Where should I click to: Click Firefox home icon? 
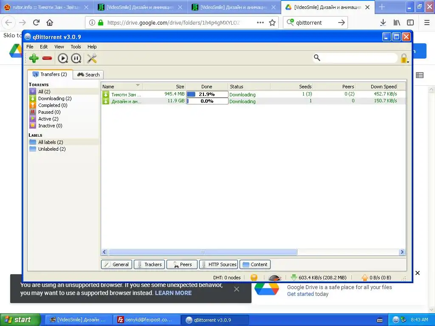[x=50, y=22]
